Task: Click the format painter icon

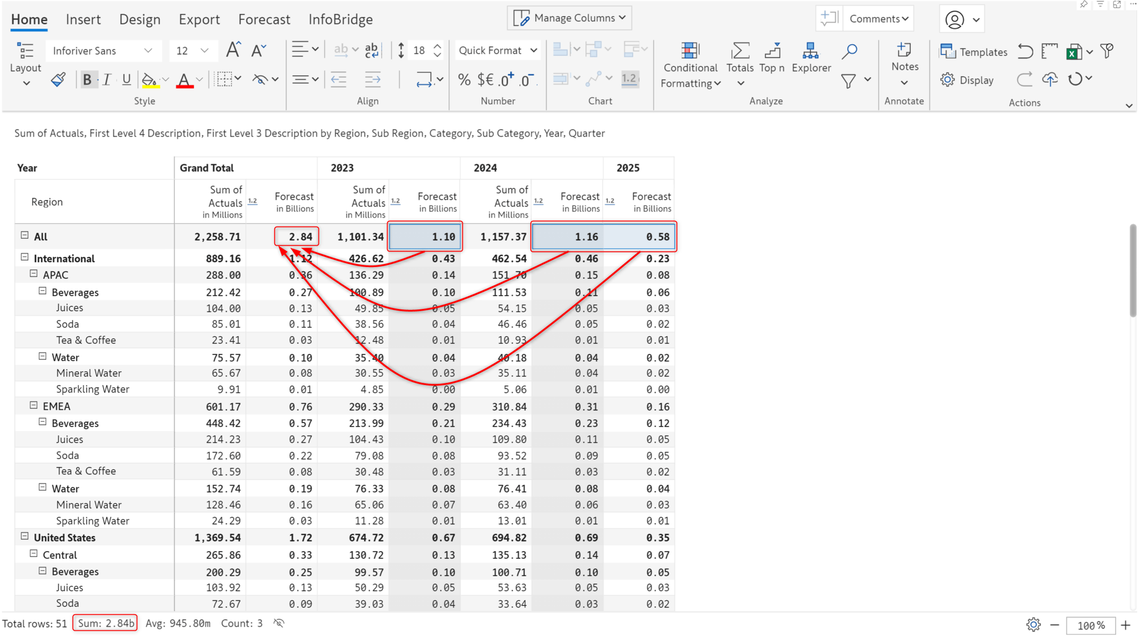Action: tap(58, 80)
